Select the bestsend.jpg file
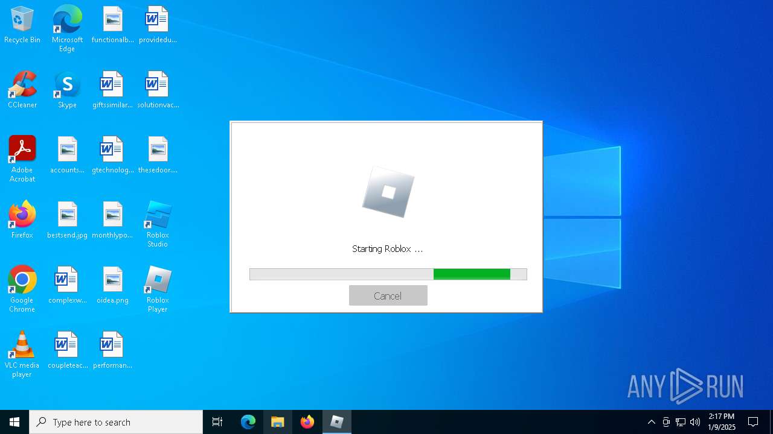The height and width of the screenshot is (434, 773). point(67,221)
